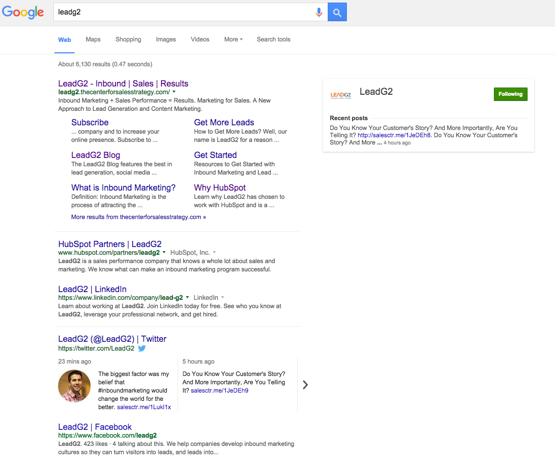Open the Get More Leads sitelink
This screenshot has width=555, height=463.
point(224,122)
